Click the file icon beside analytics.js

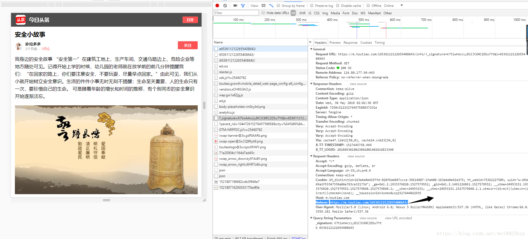coord(216,112)
